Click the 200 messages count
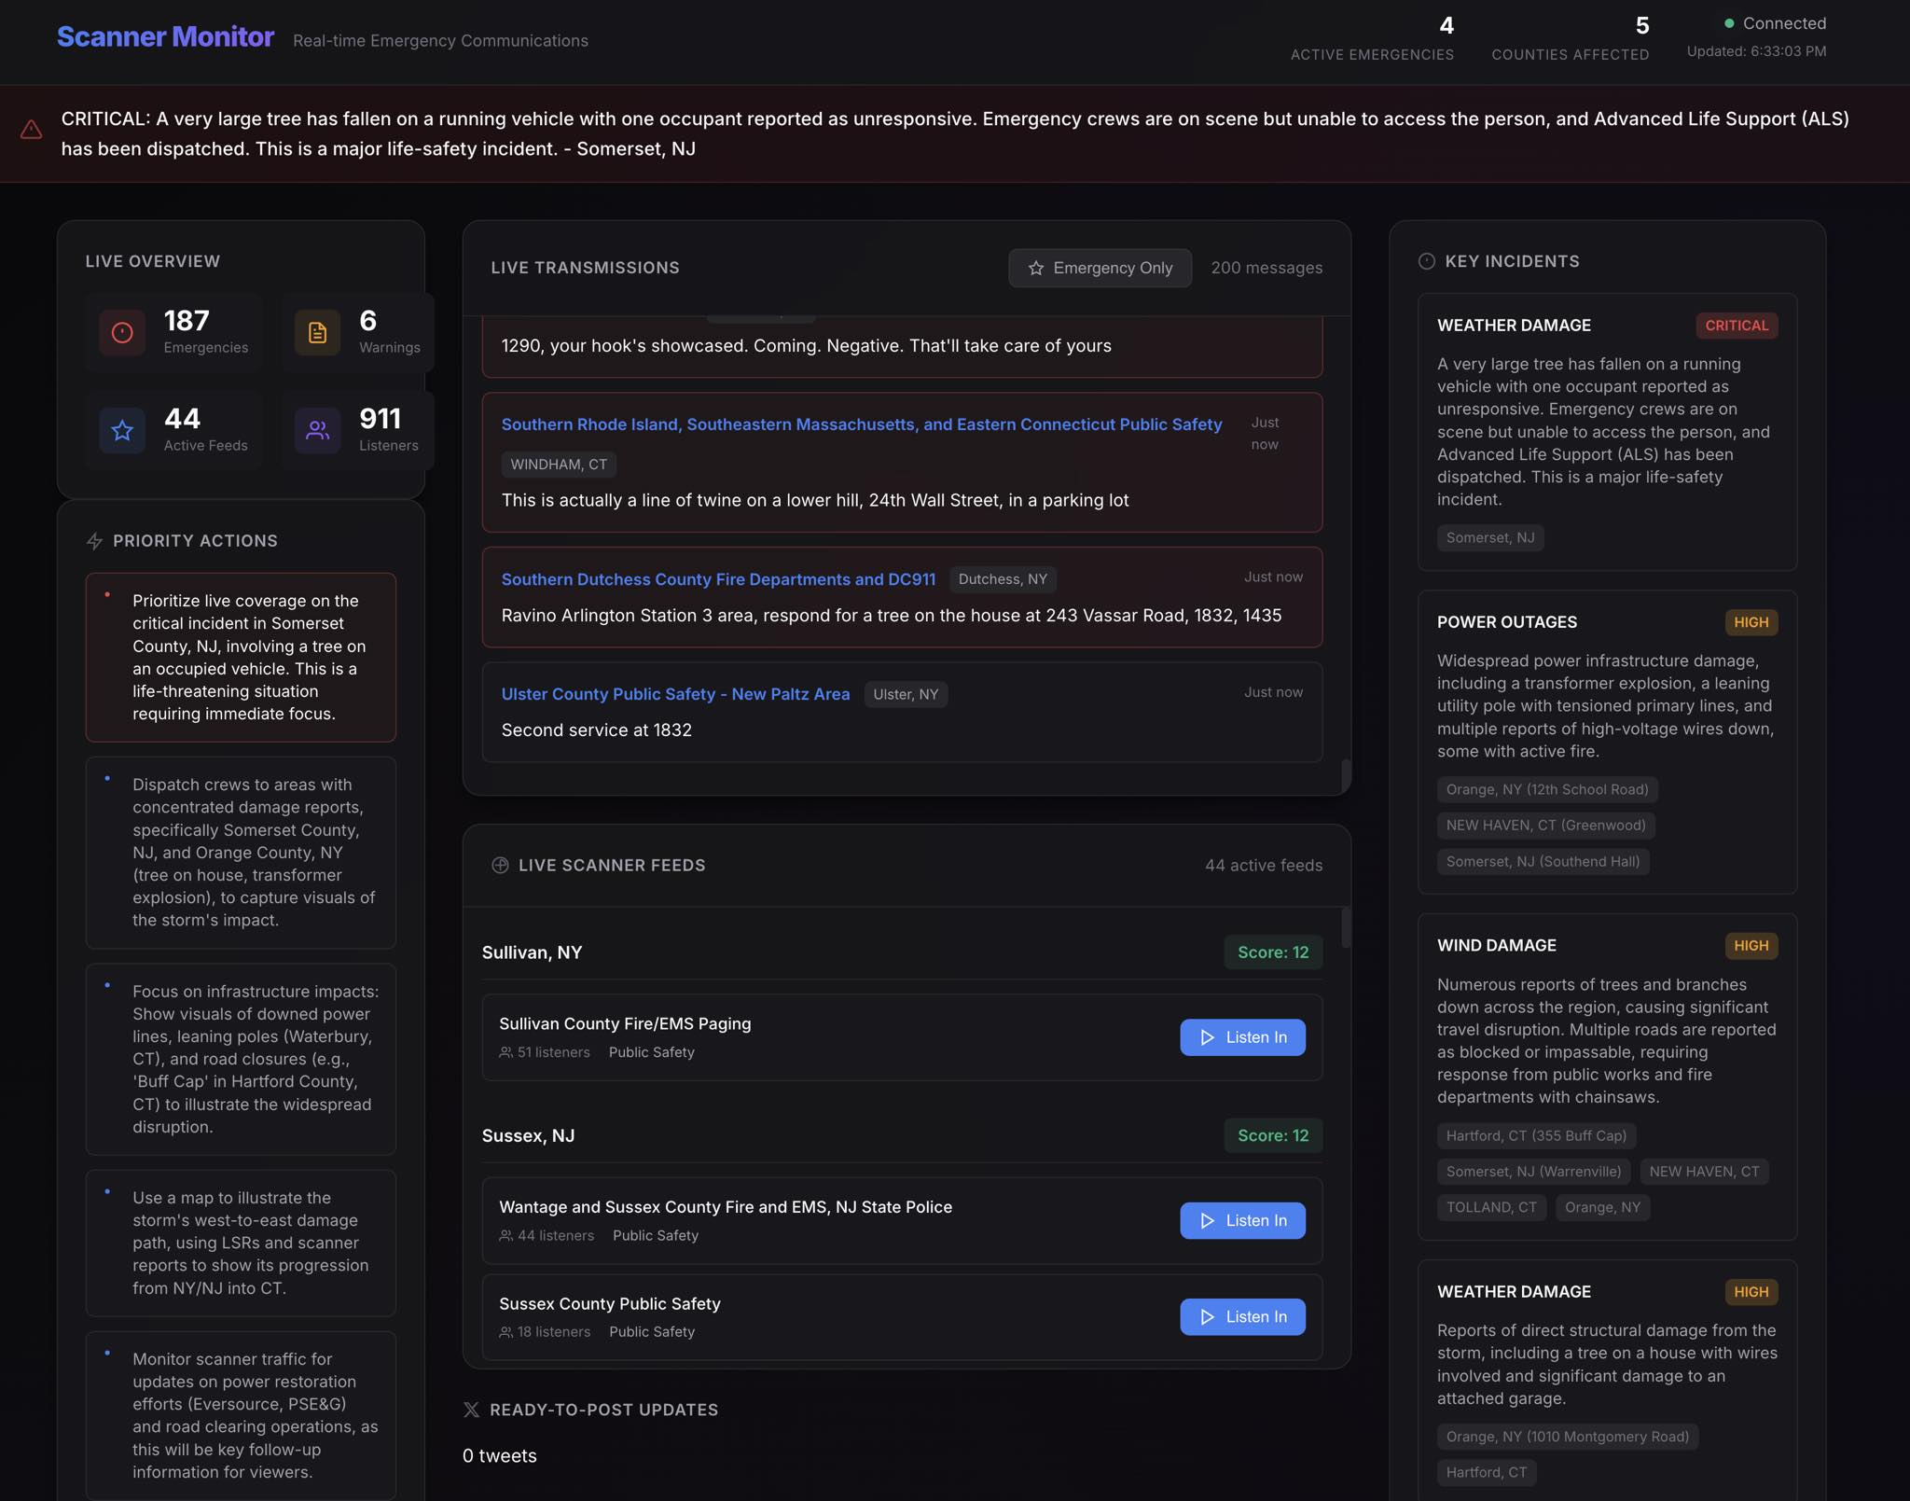Image resolution: width=1910 pixels, height=1501 pixels. [x=1266, y=268]
